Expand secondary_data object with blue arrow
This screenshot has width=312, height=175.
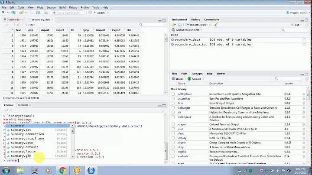click(172, 39)
